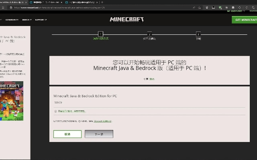Viewport: 257px width, 160px height.
Task: Close the third browser tab
Action: pos(97,2)
